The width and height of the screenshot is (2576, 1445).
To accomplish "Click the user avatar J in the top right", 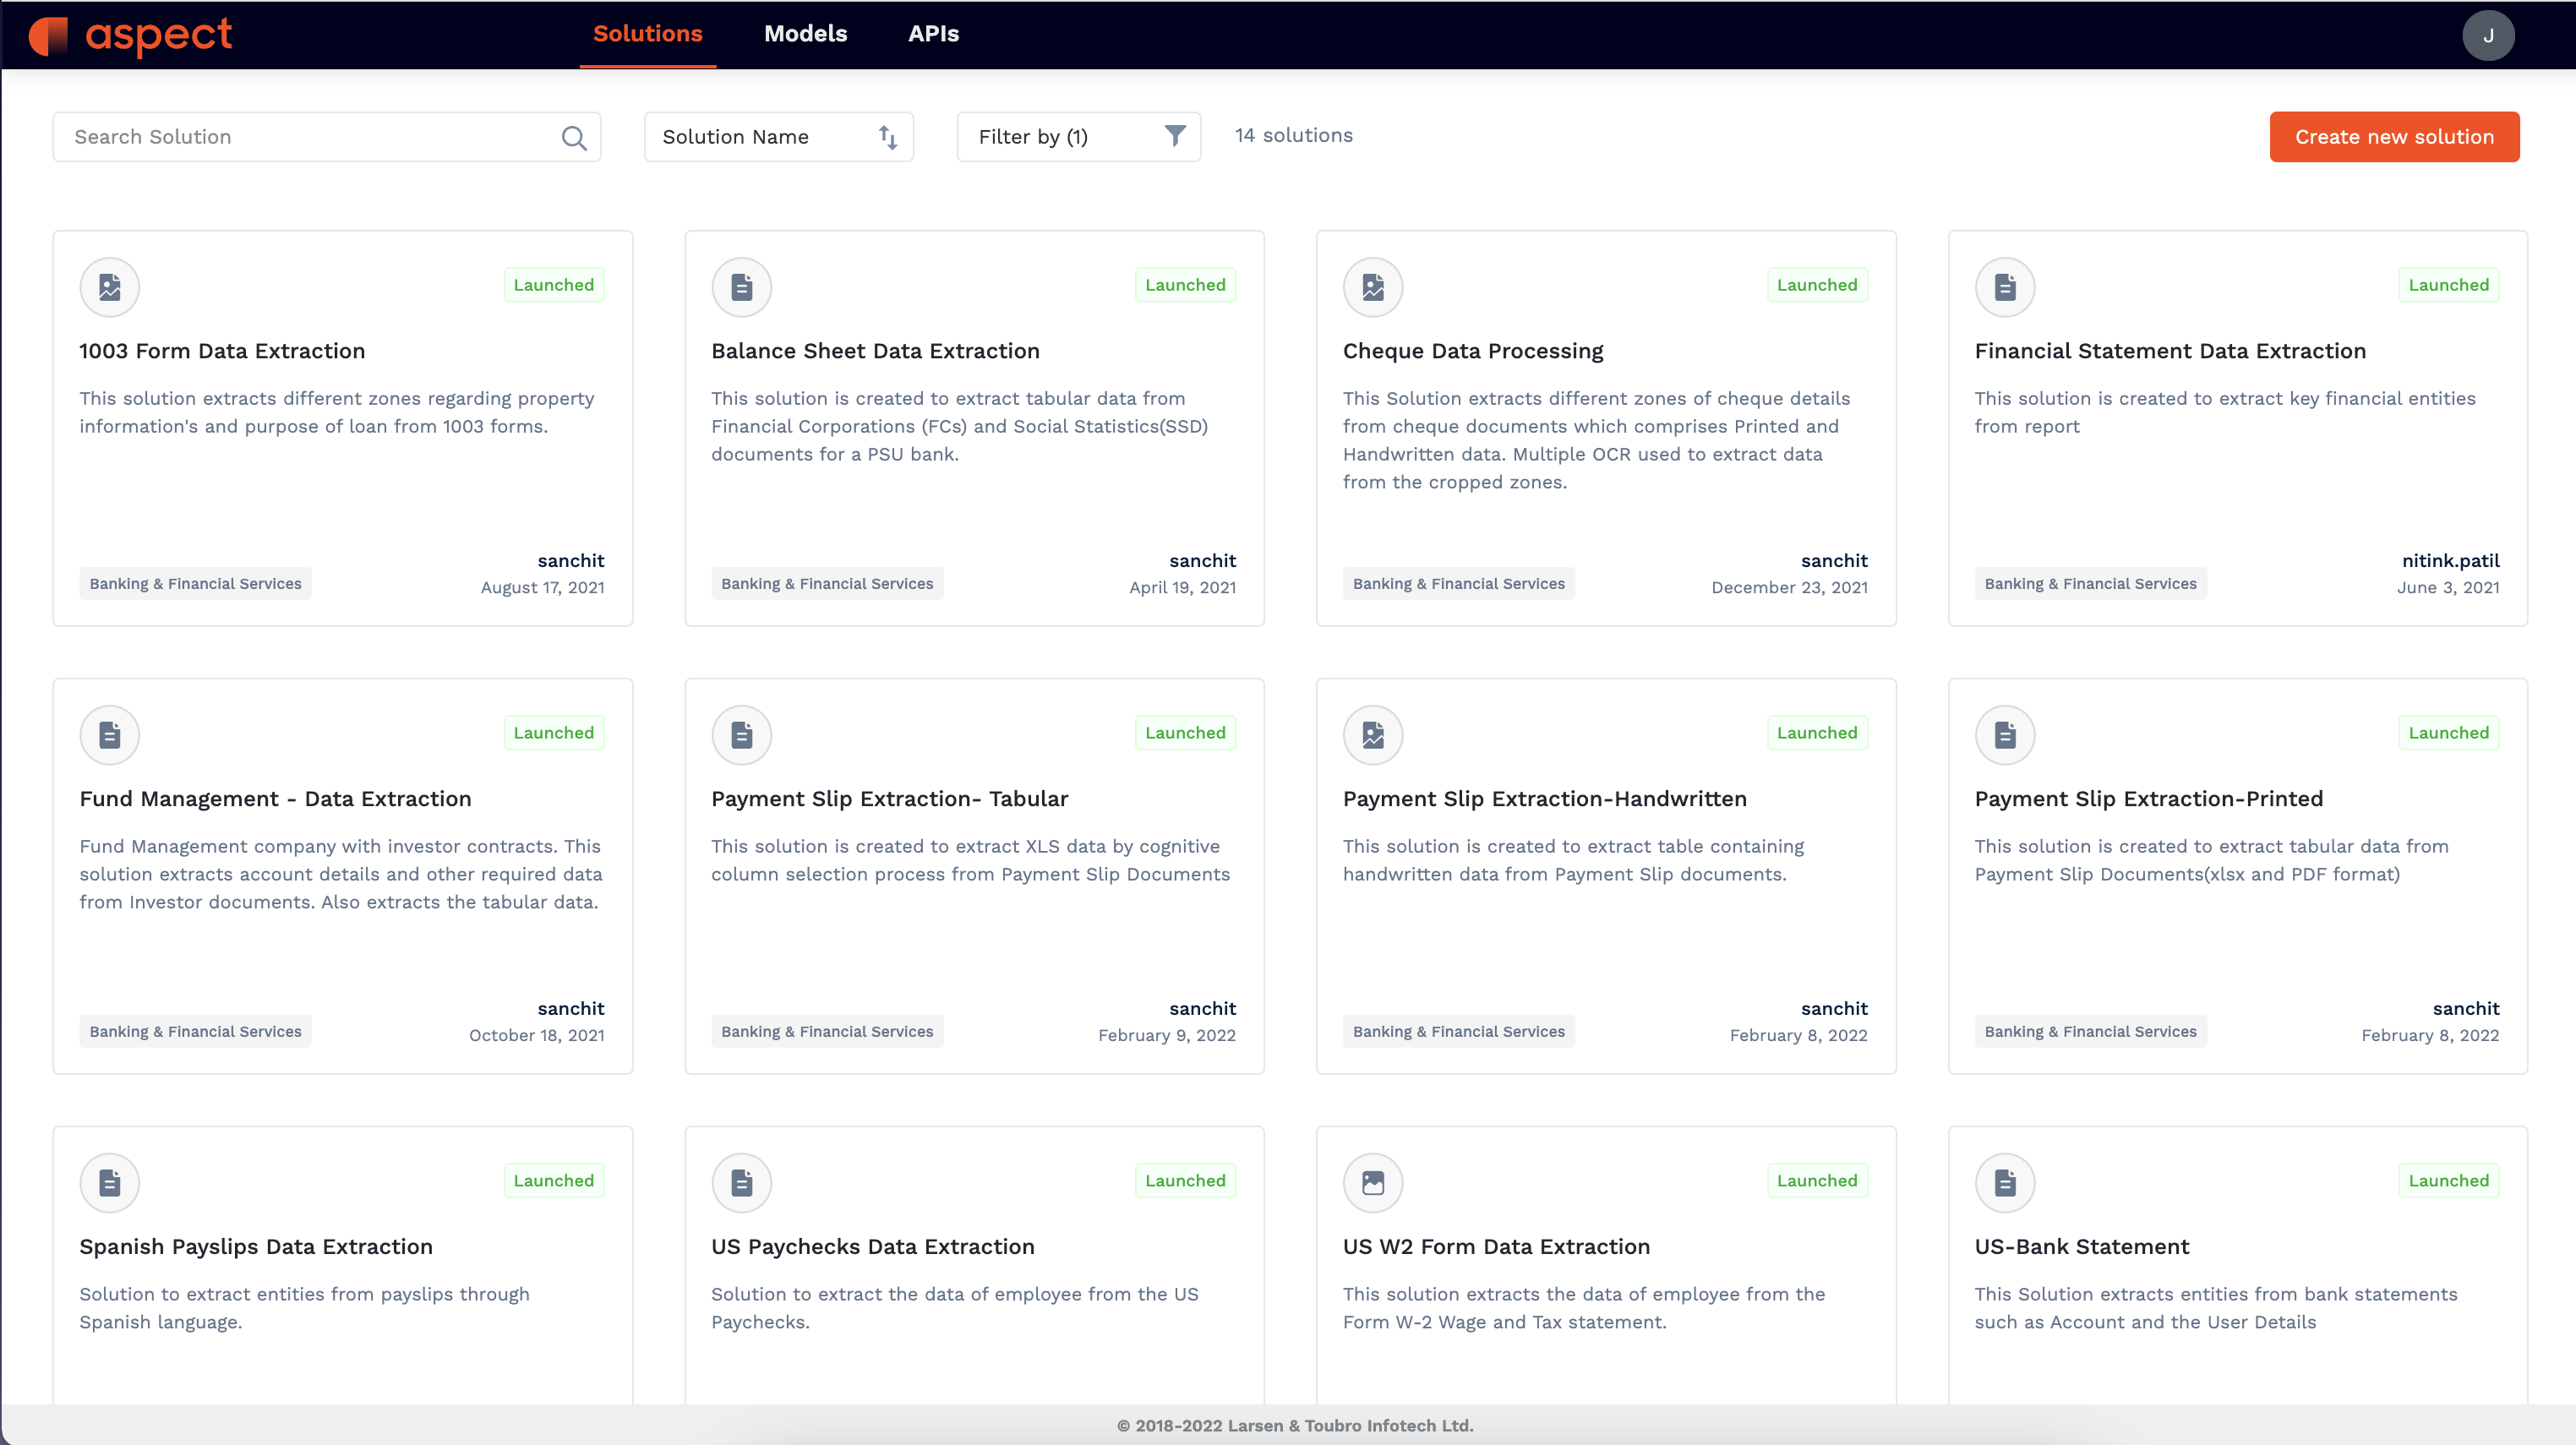I will click(2489, 35).
